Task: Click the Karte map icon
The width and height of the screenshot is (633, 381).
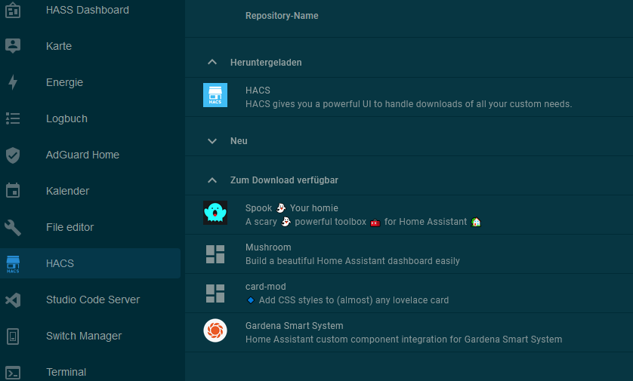Action: (13, 46)
